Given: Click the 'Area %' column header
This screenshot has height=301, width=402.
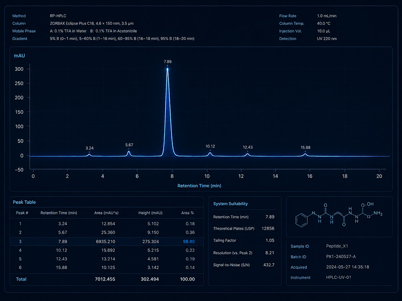Looking at the screenshot, I should click(188, 213).
